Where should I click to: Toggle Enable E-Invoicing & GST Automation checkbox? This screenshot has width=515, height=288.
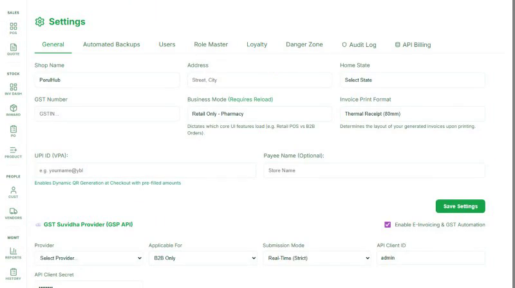pos(388,225)
